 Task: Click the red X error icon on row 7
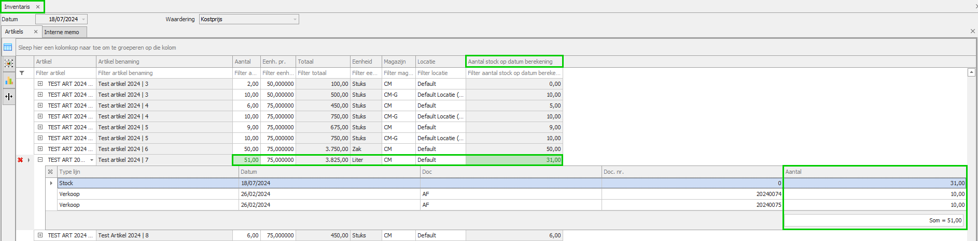coord(20,160)
